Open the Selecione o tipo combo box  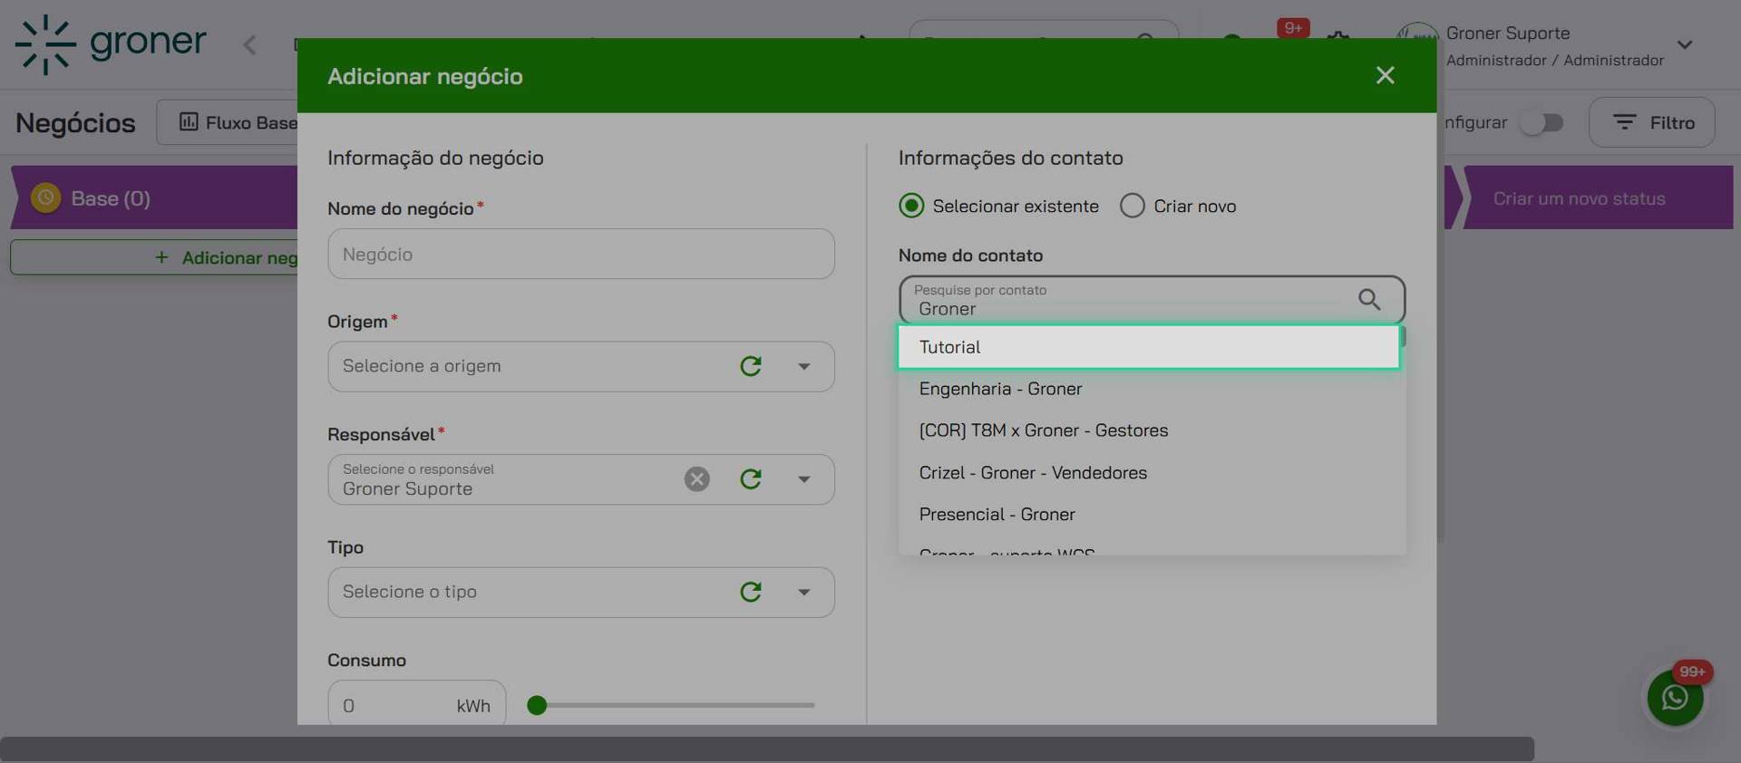tap(581, 592)
